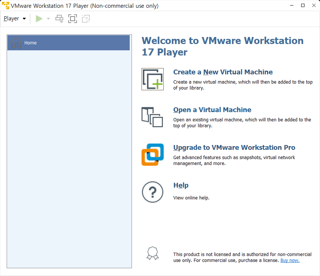This screenshot has width=320, height=276.
Task: Maximize the VMware Player window
Action: [303, 6]
